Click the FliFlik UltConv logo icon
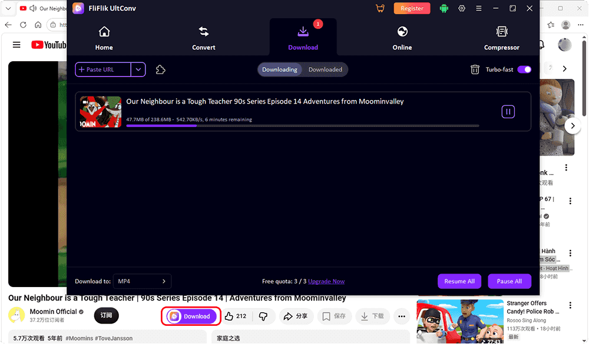Screen dimensions: 589x347 point(78,8)
